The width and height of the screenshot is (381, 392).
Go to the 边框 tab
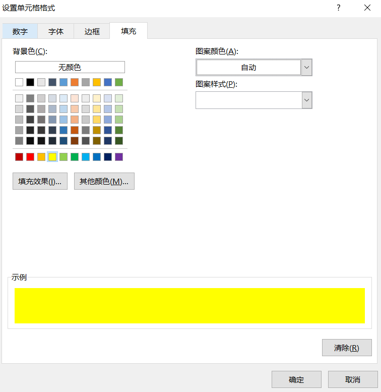point(92,31)
